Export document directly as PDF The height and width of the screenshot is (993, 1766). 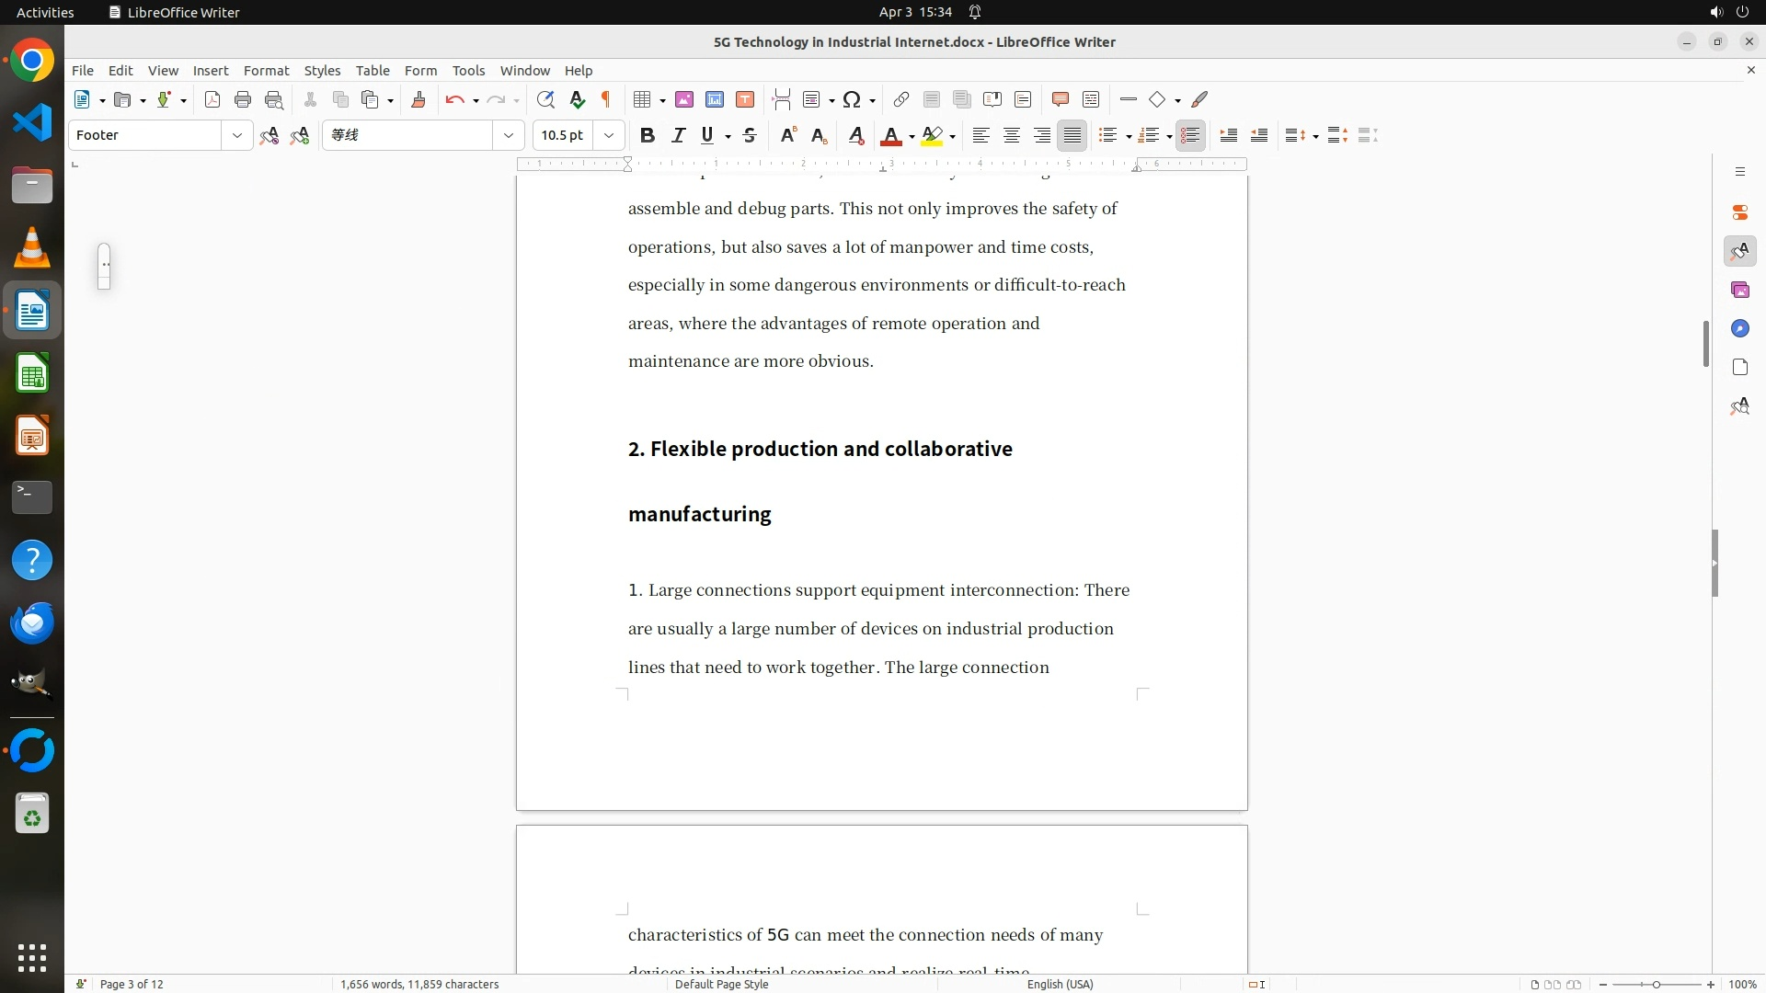pos(212,99)
